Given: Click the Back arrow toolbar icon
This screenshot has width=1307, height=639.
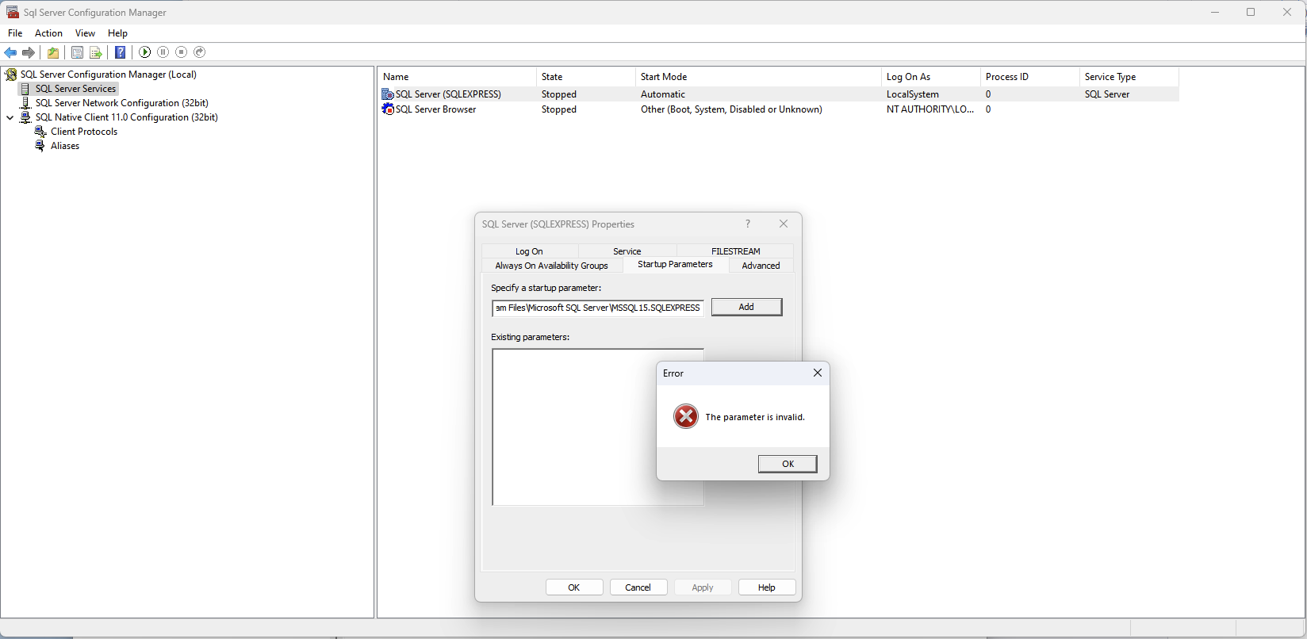Looking at the screenshot, I should click(x=10, y=52).
